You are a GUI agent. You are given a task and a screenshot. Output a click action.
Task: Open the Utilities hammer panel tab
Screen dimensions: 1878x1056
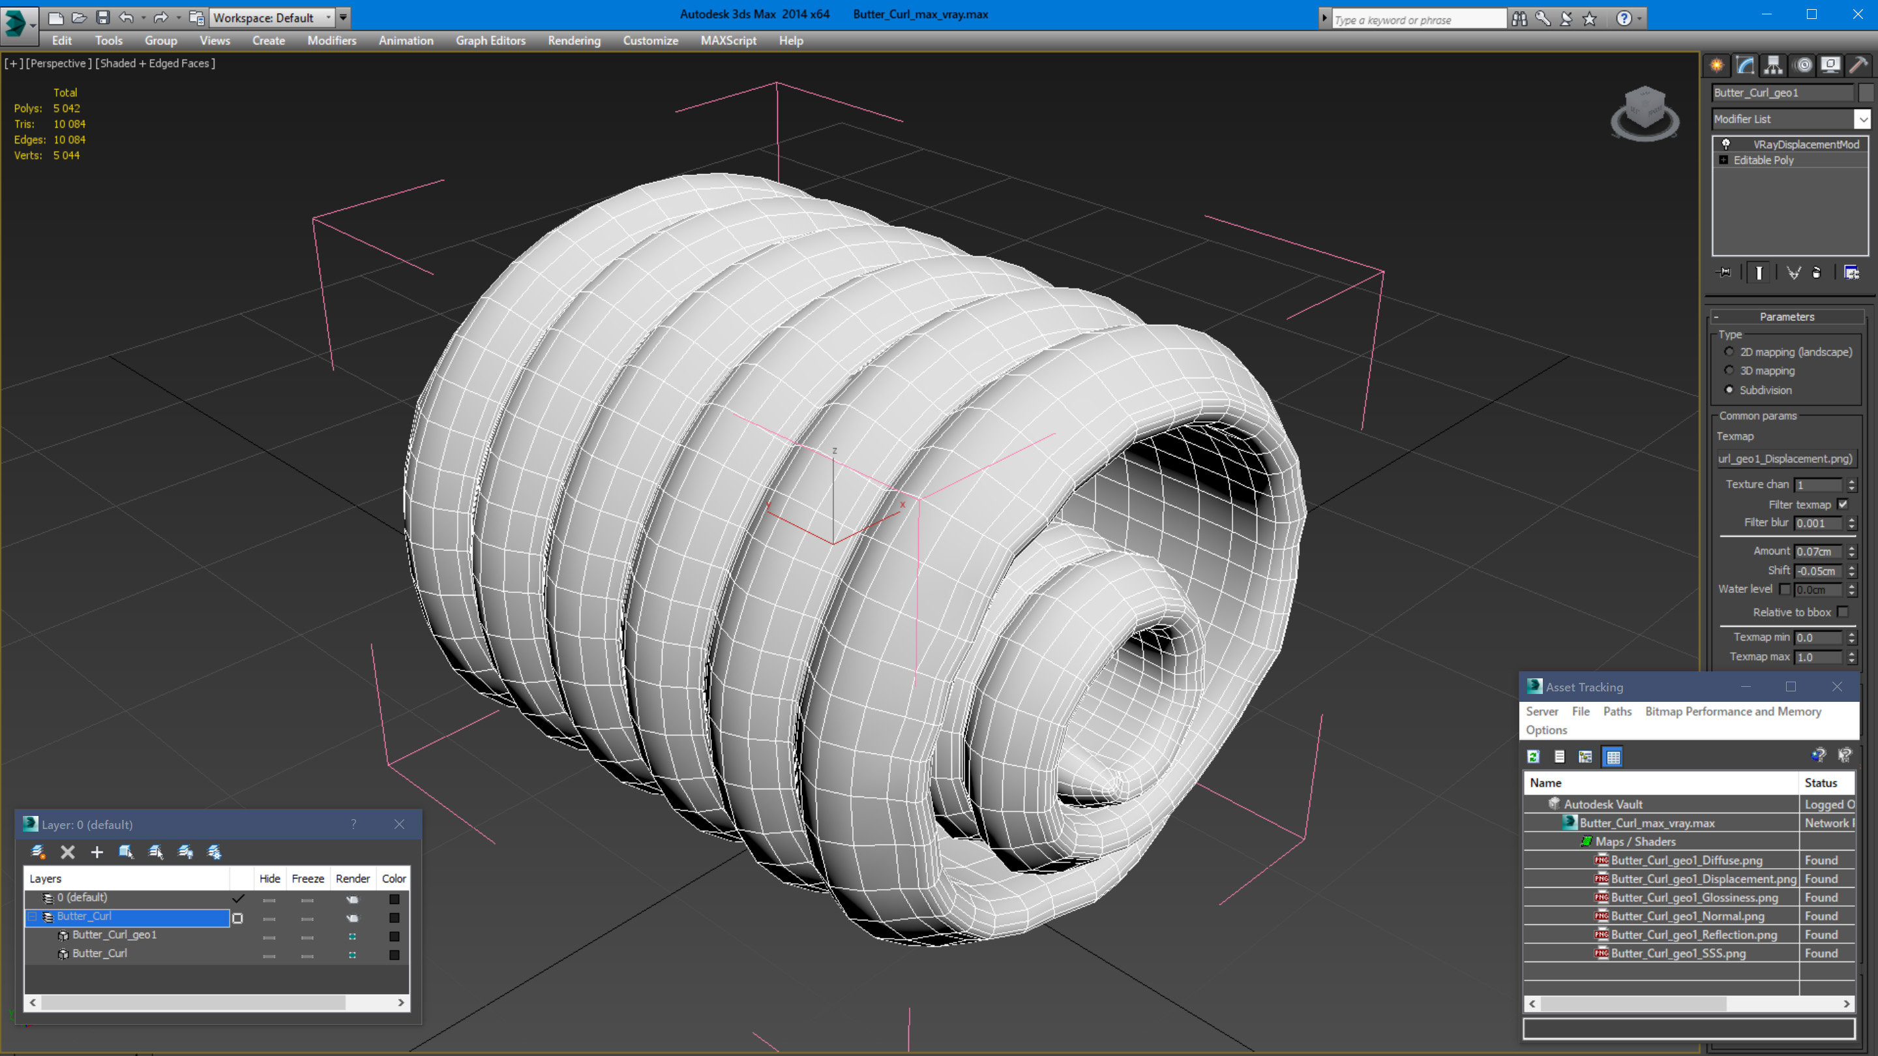[x=1858, y=66]
